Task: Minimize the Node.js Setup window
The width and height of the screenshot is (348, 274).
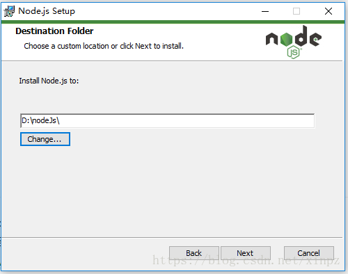Action: click(x=265, y=11)
